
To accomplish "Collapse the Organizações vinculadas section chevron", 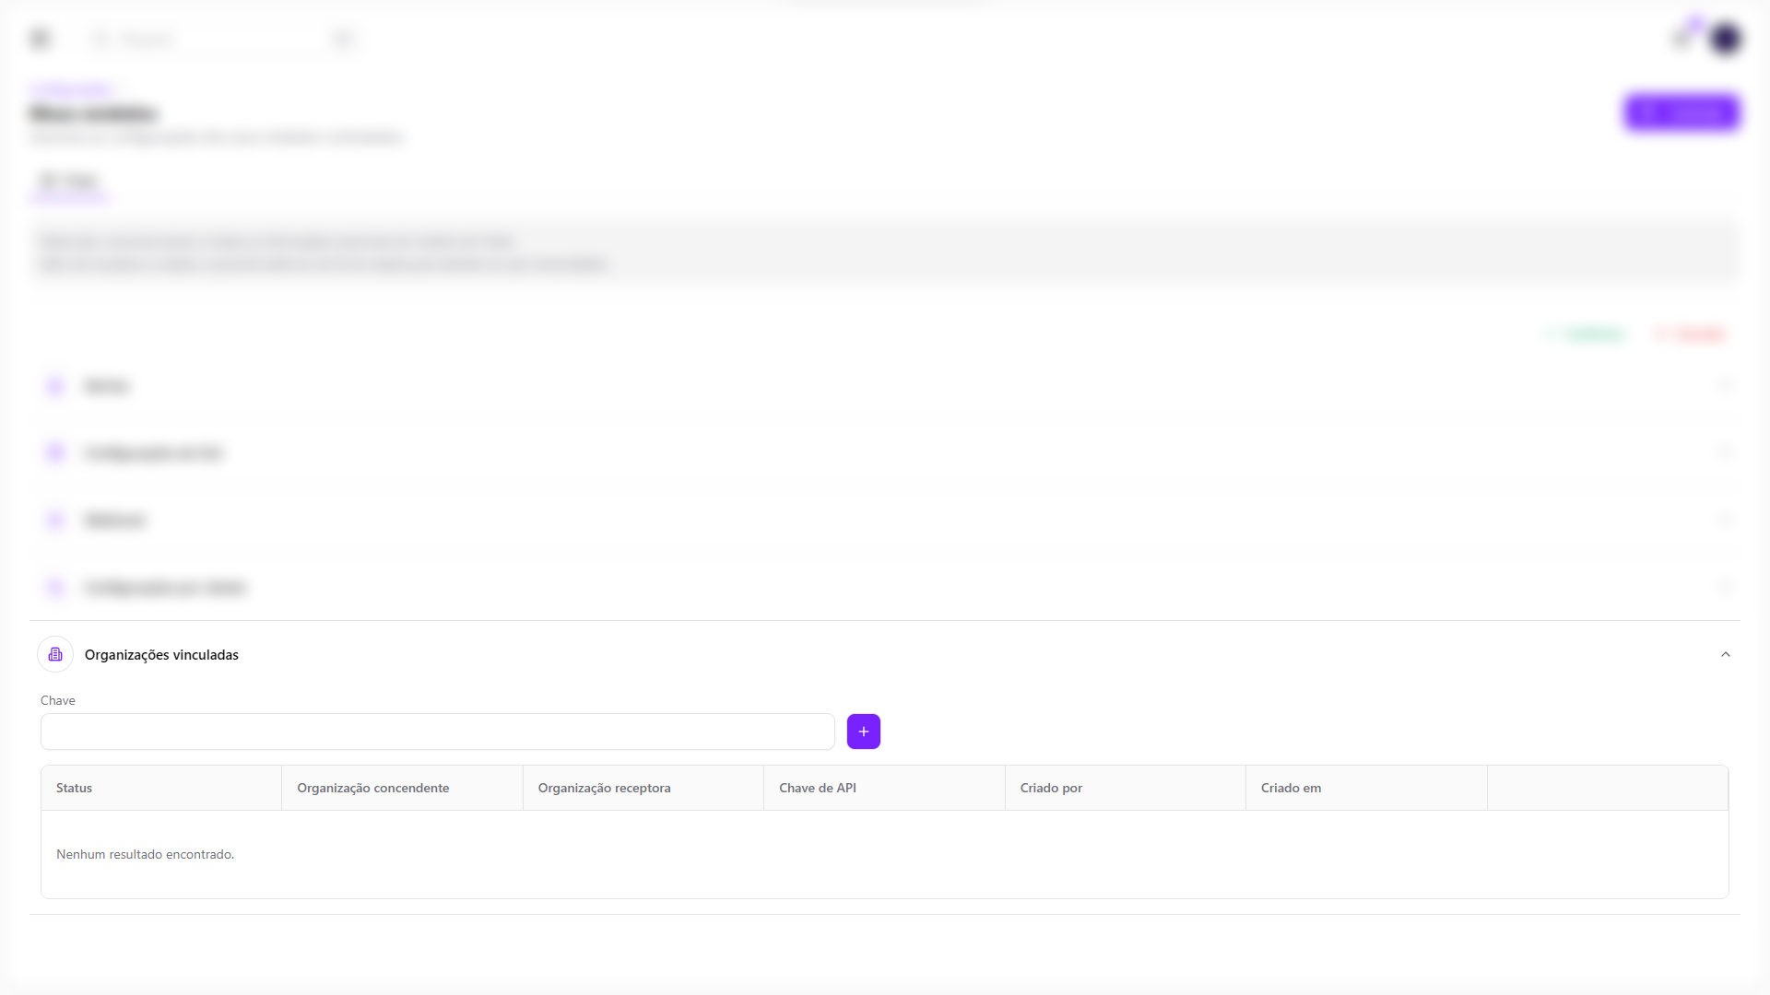I will point(1725,654).
